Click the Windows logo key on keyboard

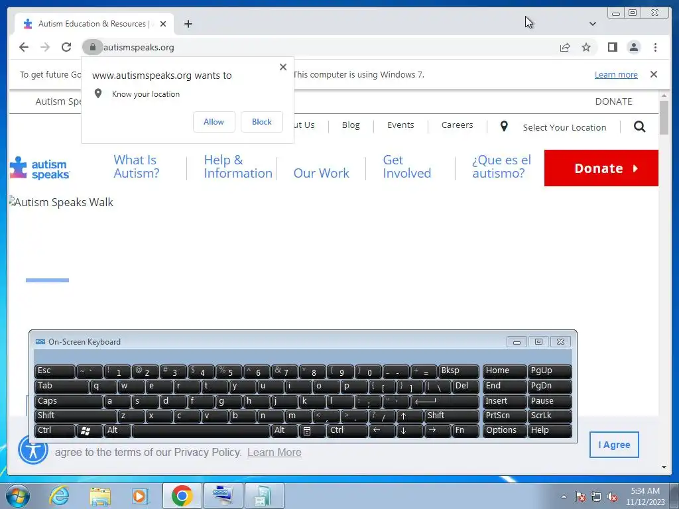pyautogui.click(x=90, y=431)
